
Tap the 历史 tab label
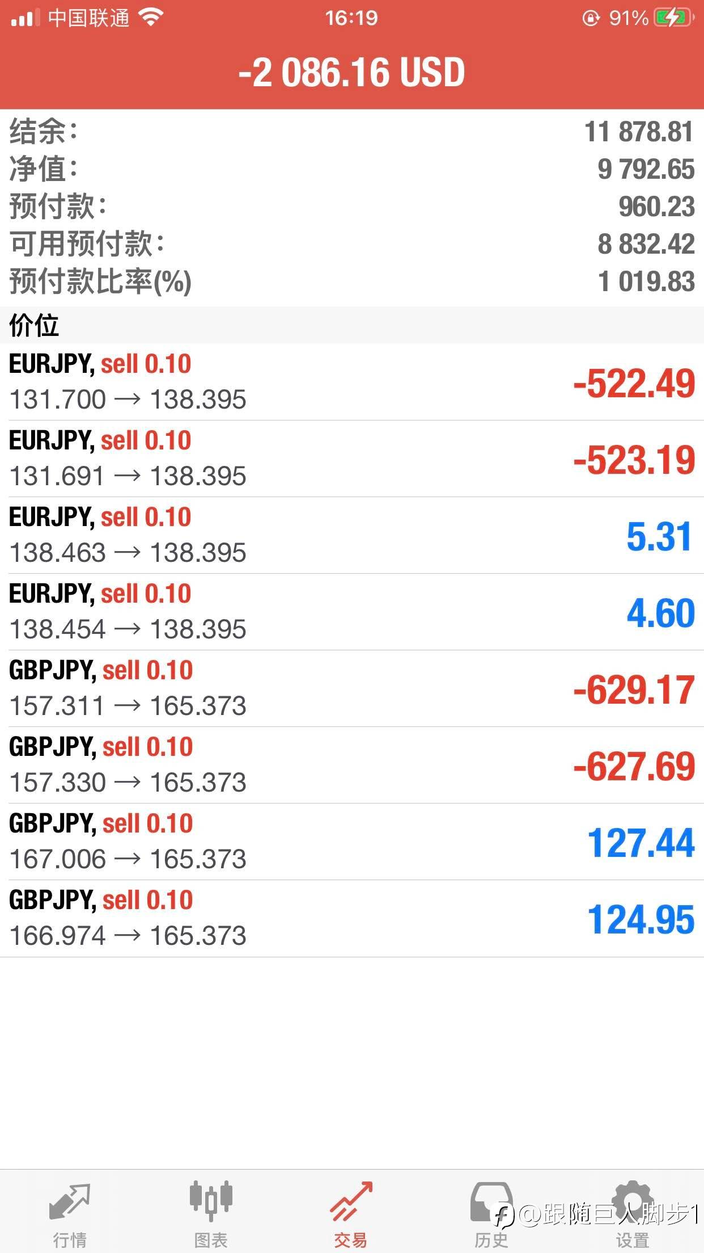click(x=491, y=1239)
